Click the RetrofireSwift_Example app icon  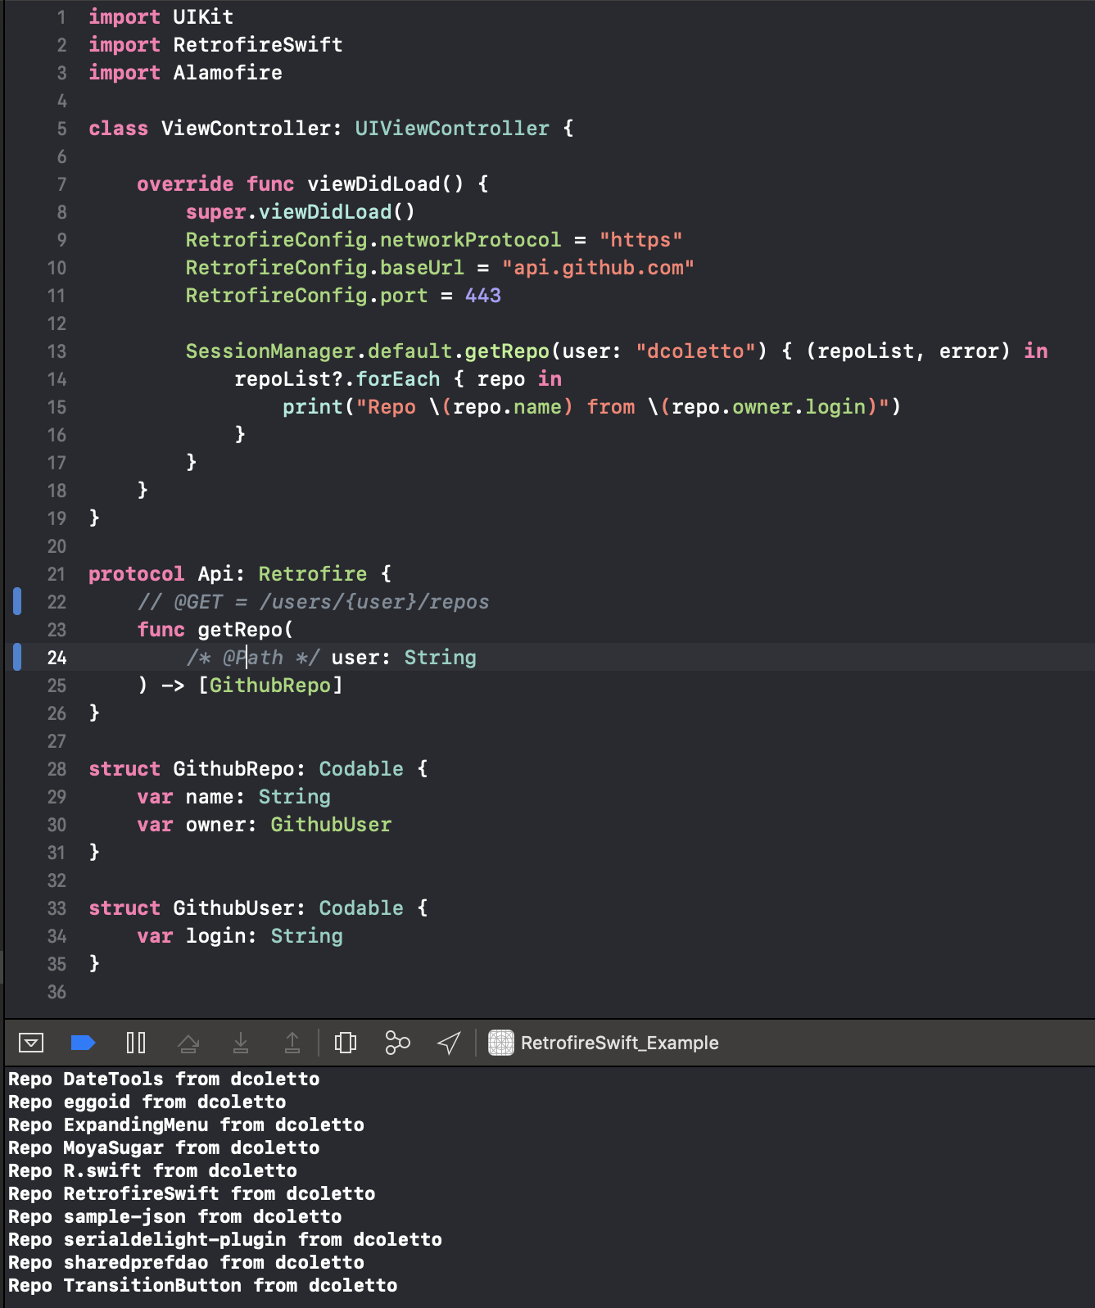click(501, 1043)
